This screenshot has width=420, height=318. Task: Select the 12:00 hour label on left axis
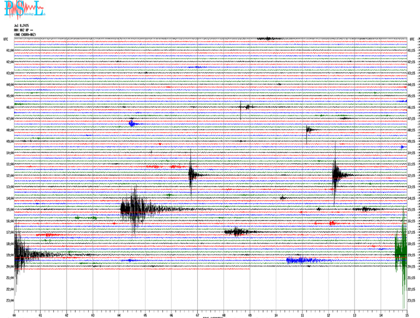[x=9, y=175]
